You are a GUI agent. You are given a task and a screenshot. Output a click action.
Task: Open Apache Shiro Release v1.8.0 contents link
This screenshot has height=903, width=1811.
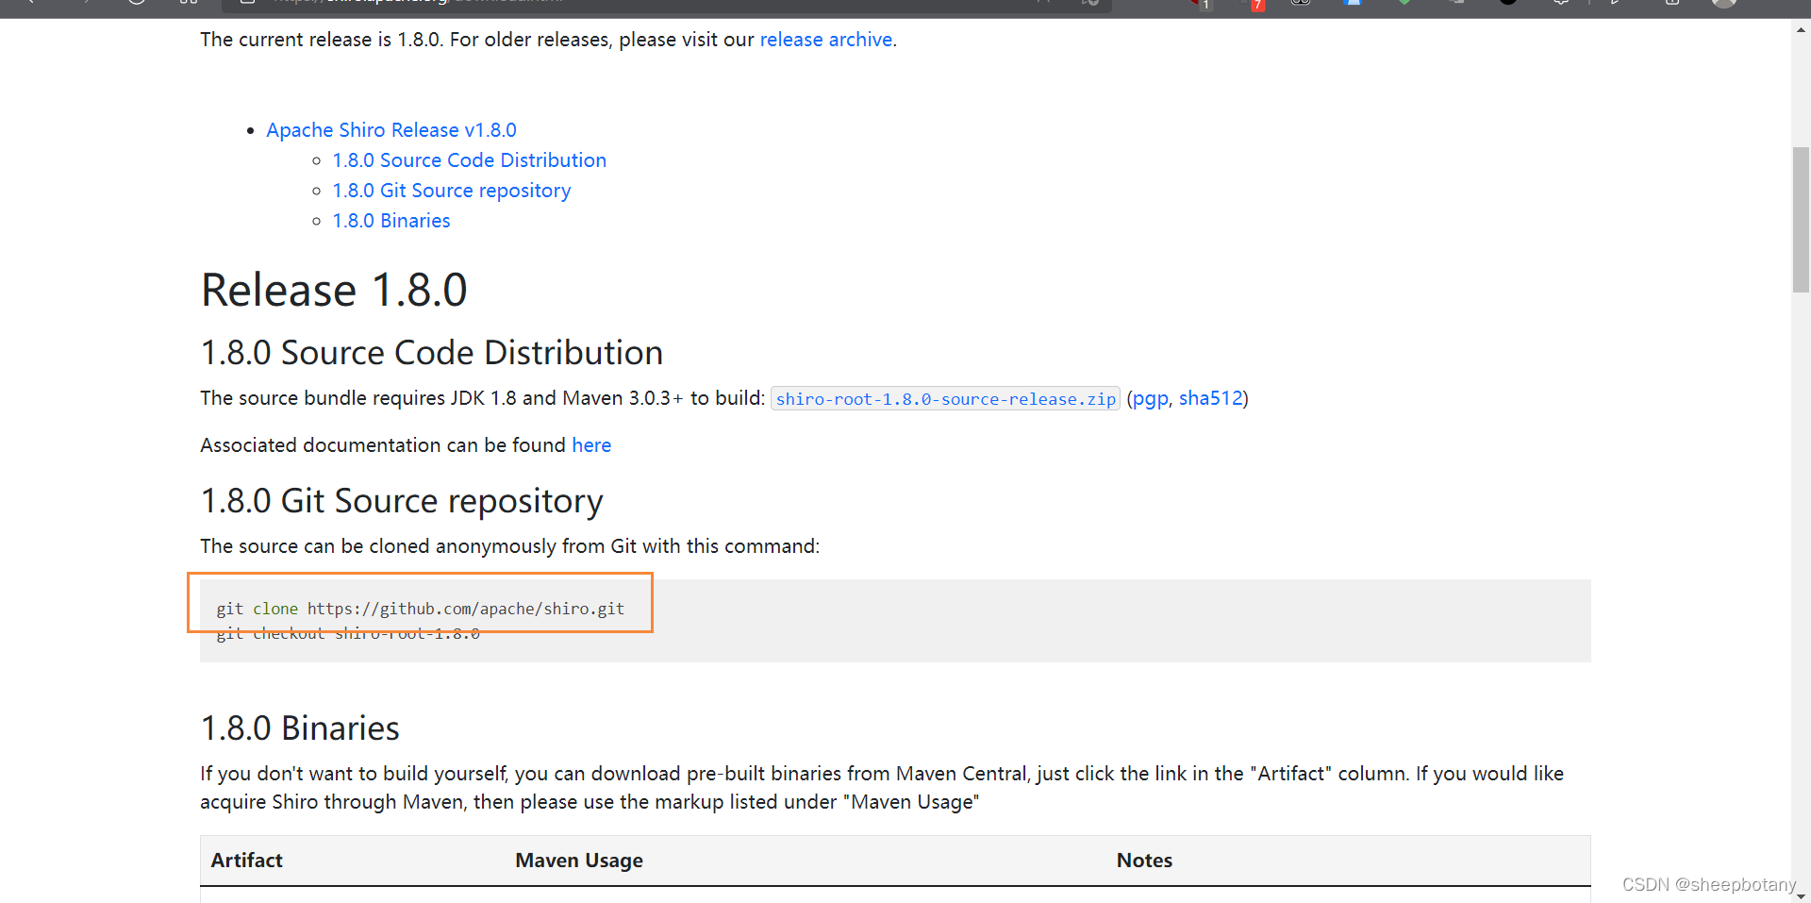(391, 130)
